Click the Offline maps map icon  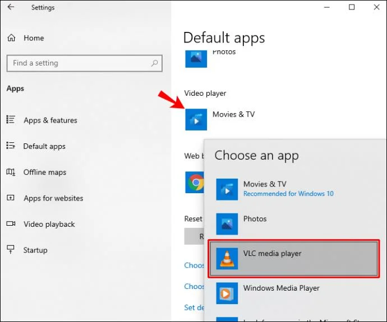(x=11, y=172)
